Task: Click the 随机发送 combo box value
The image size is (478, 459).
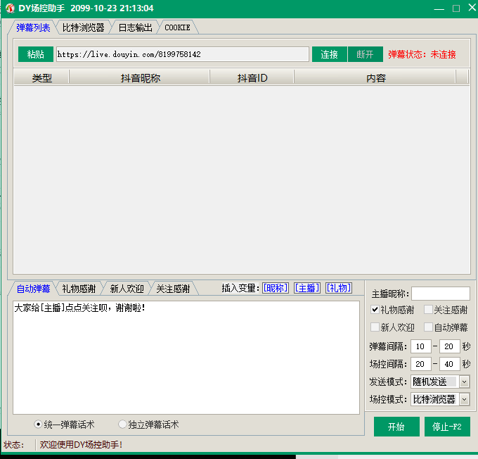Action: tap(434, 382)
